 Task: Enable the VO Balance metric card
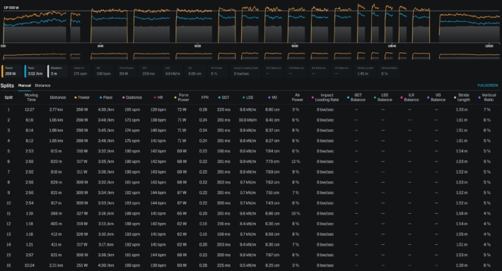coord(342,71)
